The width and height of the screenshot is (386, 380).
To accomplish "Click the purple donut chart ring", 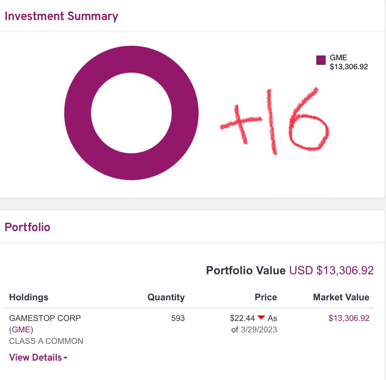I will pyautogui.click(x=78, y=113).
